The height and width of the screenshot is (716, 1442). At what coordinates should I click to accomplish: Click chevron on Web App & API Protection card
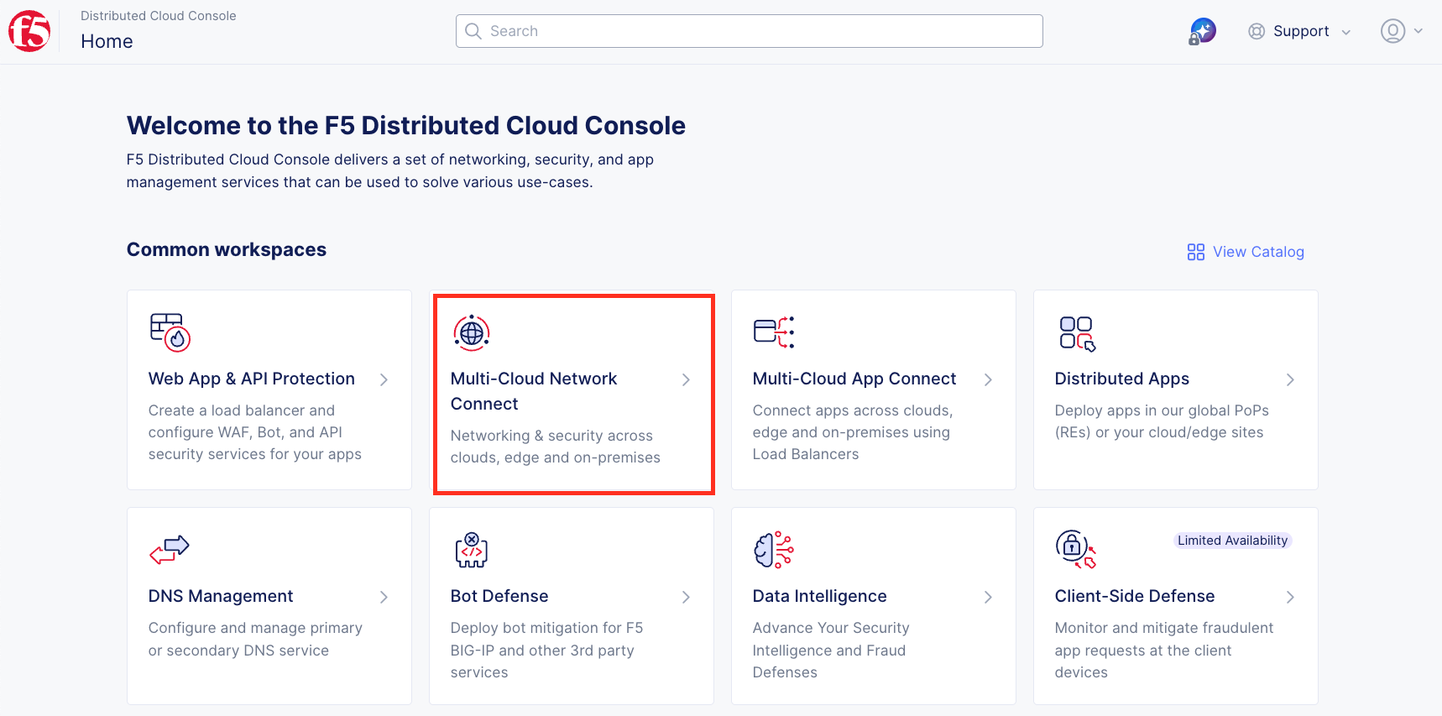coord(384,379)
